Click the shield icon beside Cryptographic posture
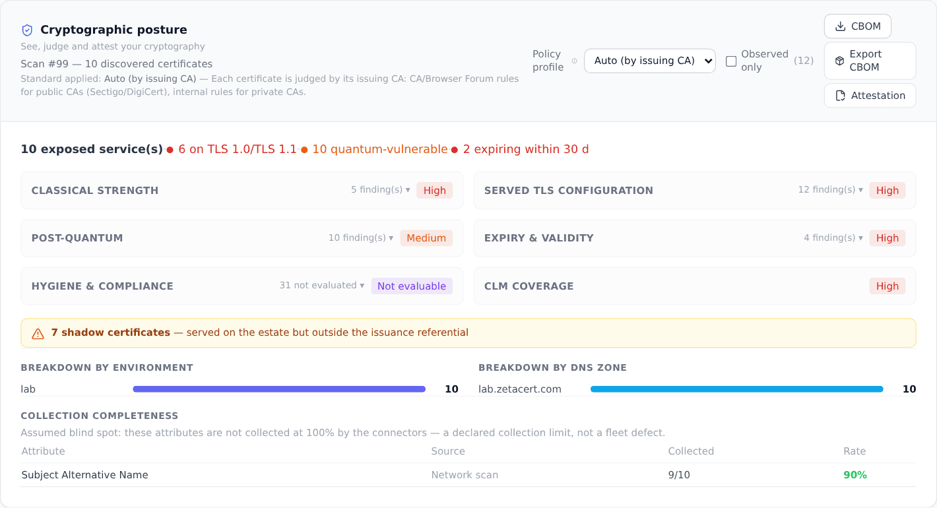Screen dimensions: 937x508 [27, 30]
